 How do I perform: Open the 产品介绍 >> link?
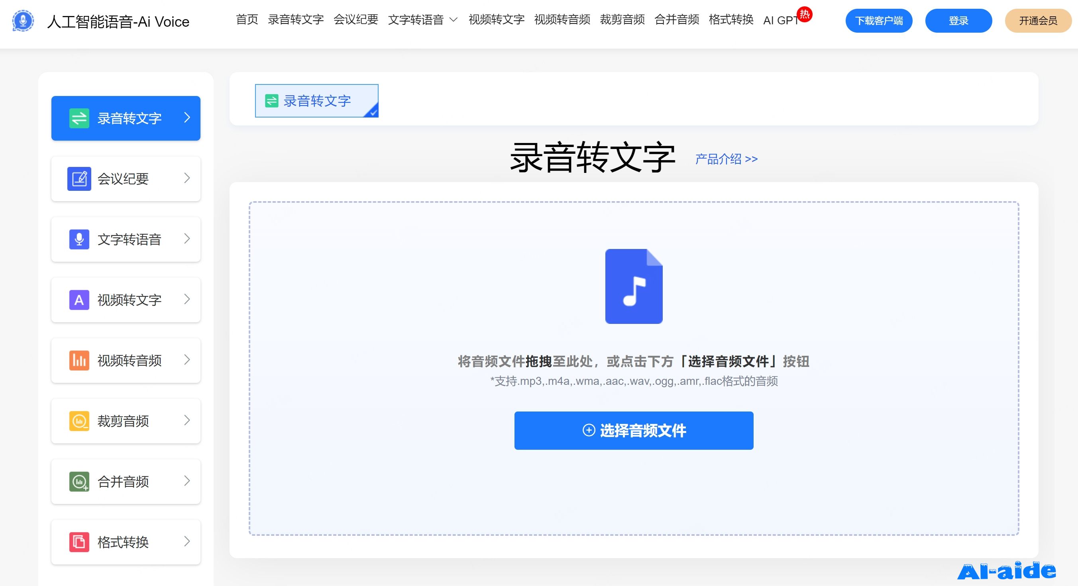(x=727, y=159)
